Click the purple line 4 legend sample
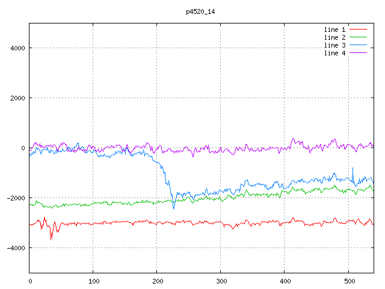The width and height of the screenshot is (385, 289). coord(358,52)
